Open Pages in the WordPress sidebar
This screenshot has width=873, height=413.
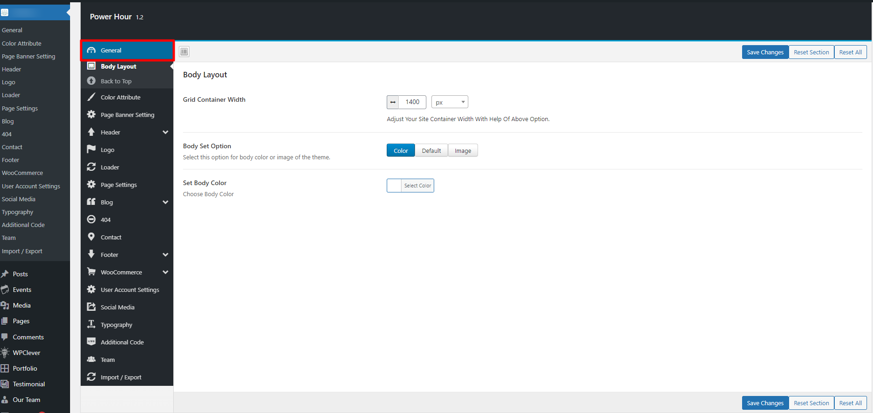pyautogui.click(x=21, y=321)
